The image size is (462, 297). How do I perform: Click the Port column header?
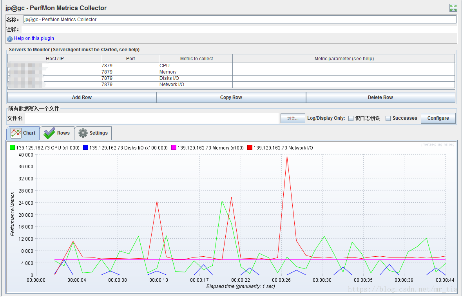click(x=130, y=59)
